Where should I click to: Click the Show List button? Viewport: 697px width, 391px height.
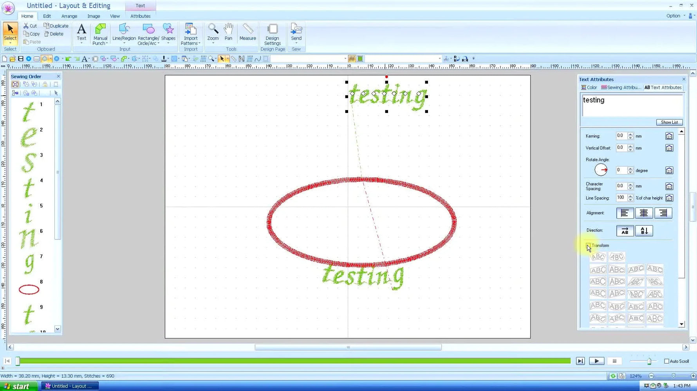[x=669, y=122]
